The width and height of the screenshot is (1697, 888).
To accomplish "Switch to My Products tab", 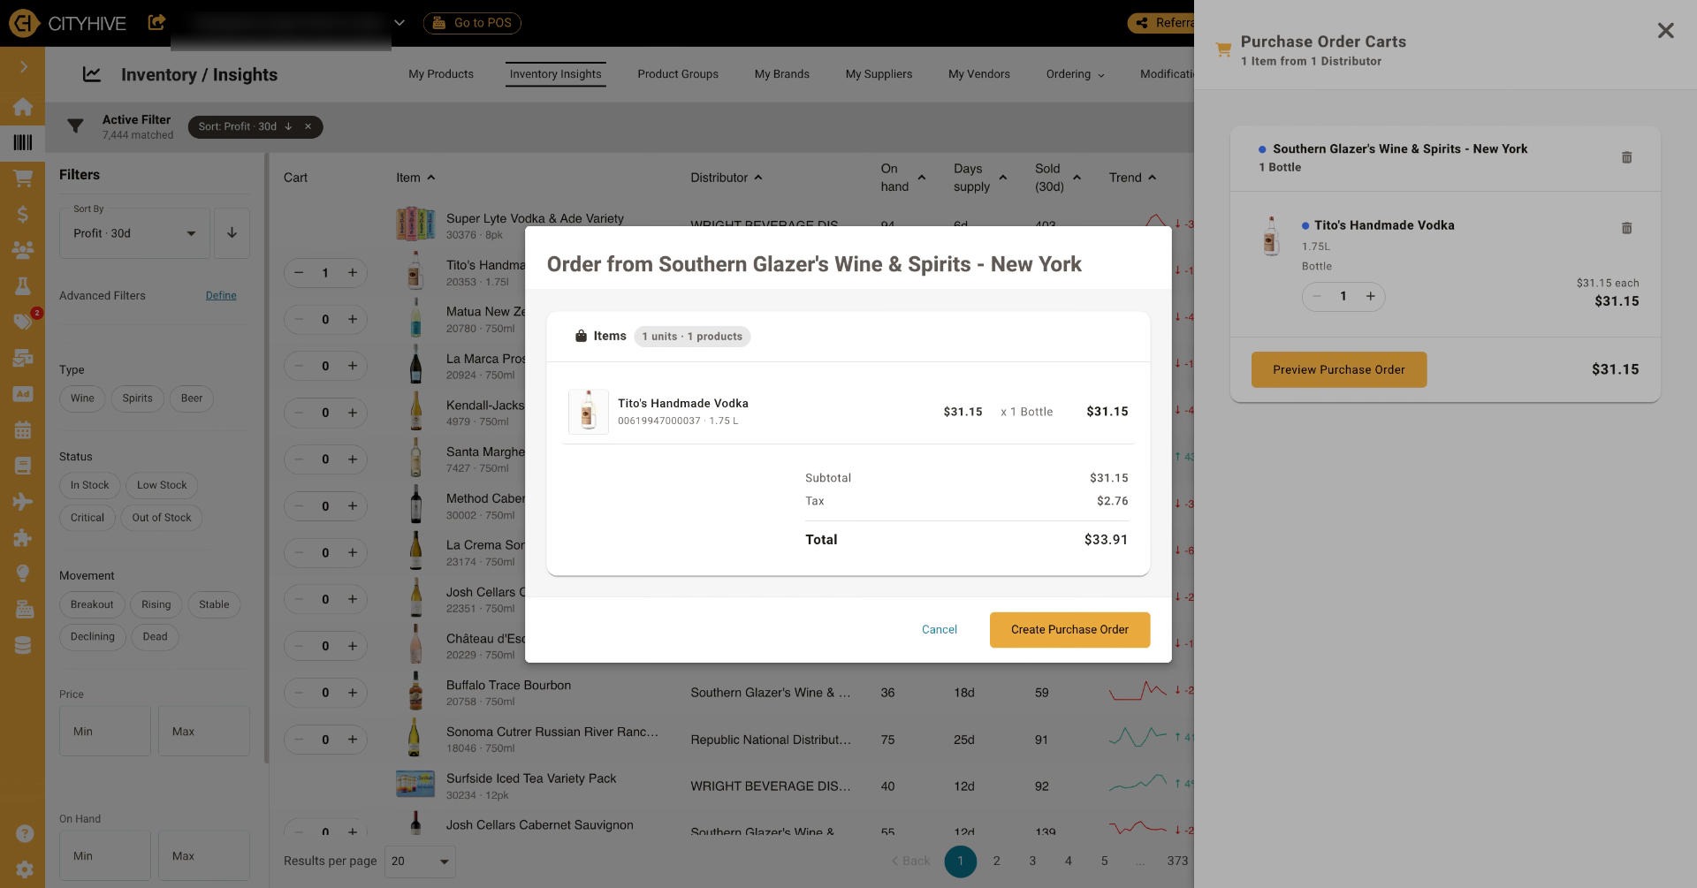I will coord(441,74).
